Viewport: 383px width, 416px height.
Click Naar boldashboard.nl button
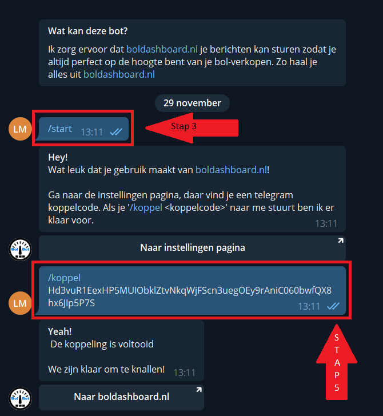[121, 397]
